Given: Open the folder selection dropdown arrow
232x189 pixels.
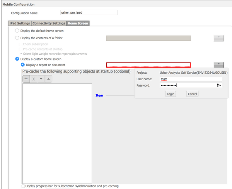Looking at the screenshot, I should coord(219,38).
